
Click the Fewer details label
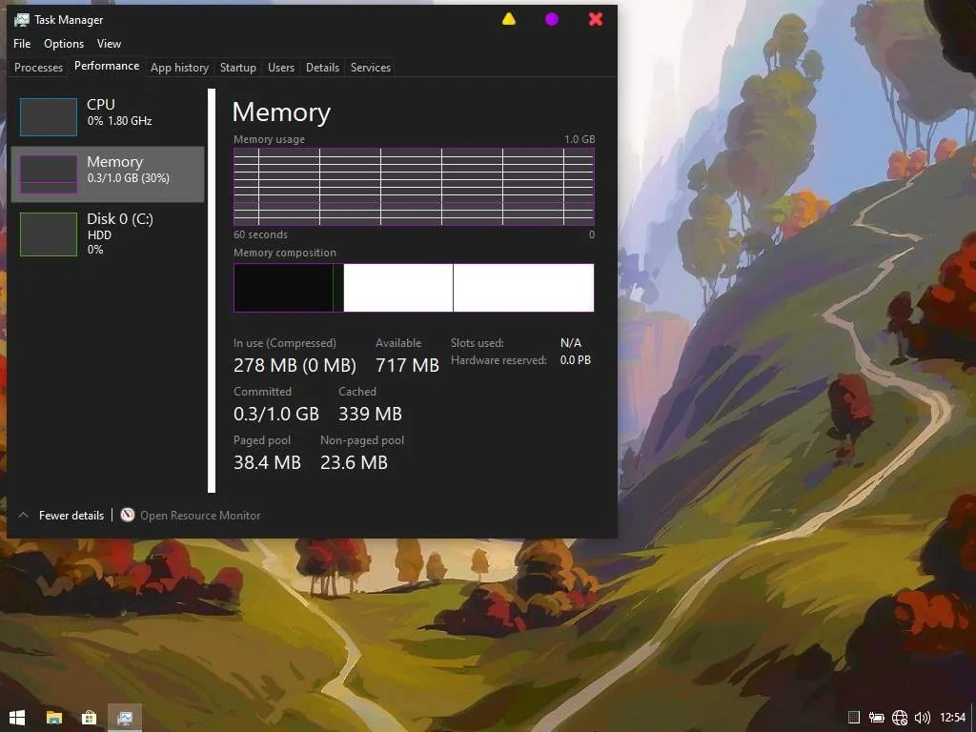71,516
